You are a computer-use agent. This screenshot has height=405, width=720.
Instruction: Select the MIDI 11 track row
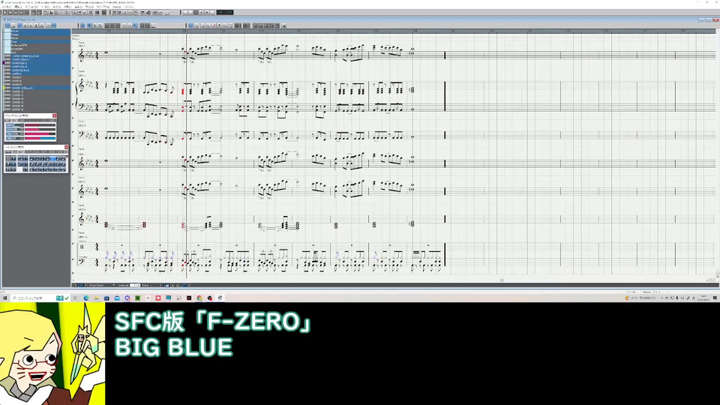[x=40, y=91]
